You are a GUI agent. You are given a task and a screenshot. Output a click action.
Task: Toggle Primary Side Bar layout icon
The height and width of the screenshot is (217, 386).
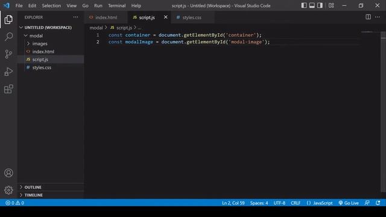pyautogui.click(x=304, y=5)
